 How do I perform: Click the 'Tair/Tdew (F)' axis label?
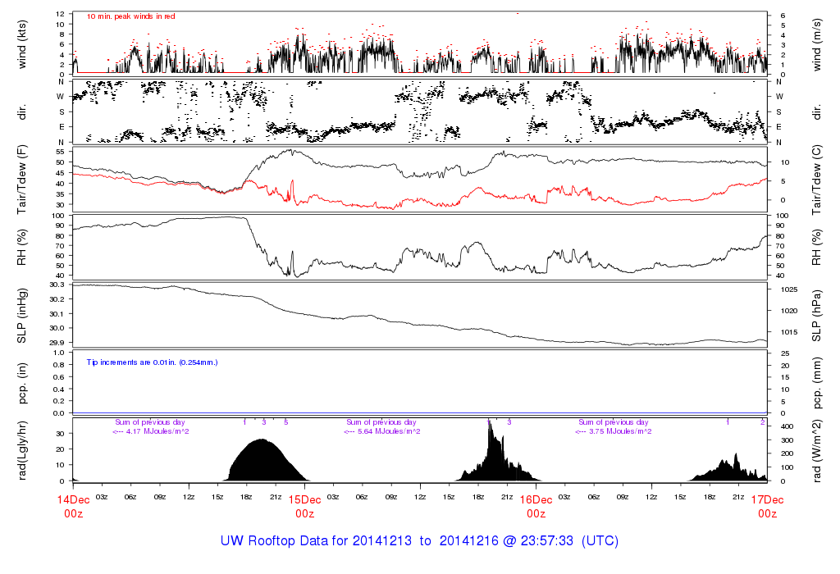(22, 180)
